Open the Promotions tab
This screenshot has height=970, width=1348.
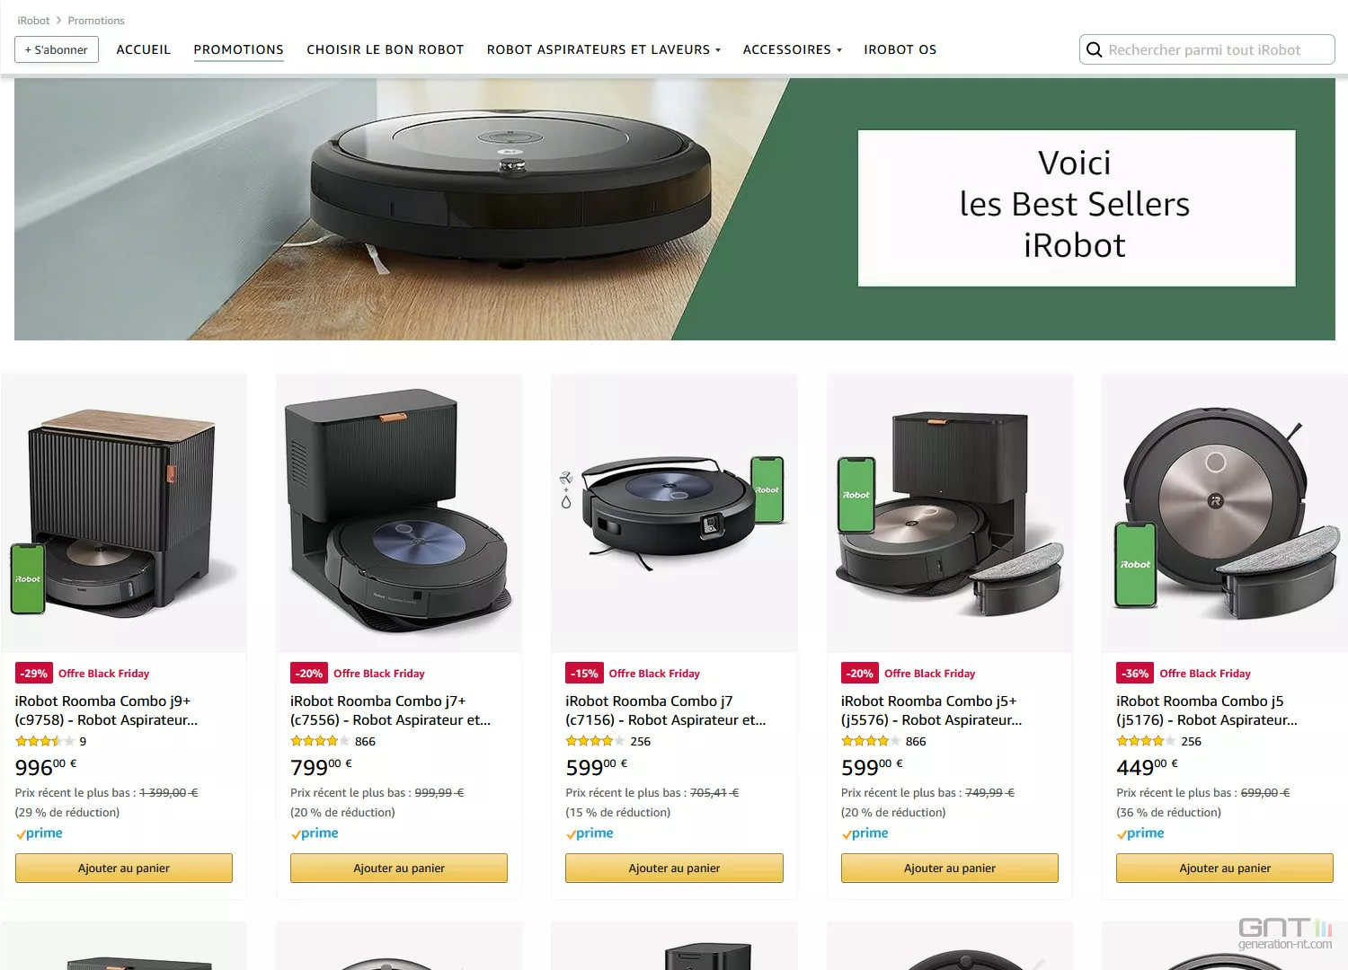pos(238,49)
